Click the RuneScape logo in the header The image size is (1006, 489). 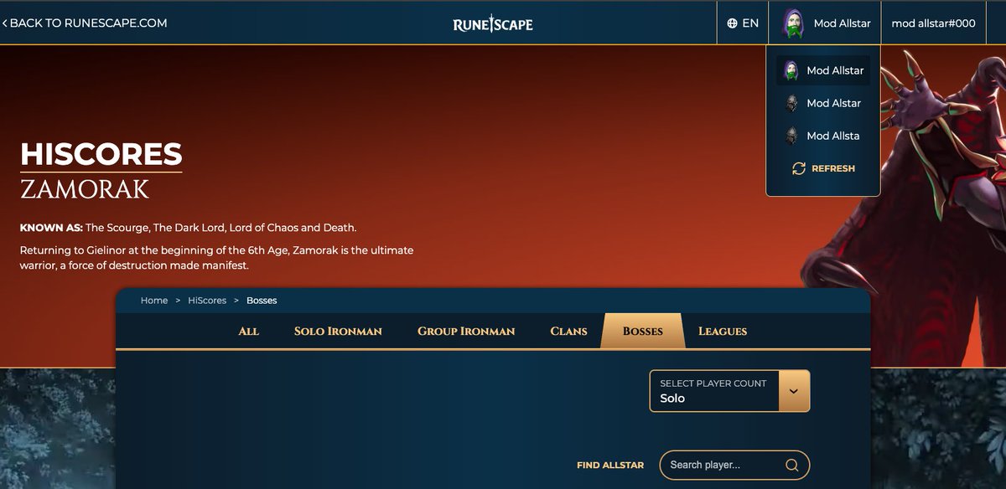(492, 23)
